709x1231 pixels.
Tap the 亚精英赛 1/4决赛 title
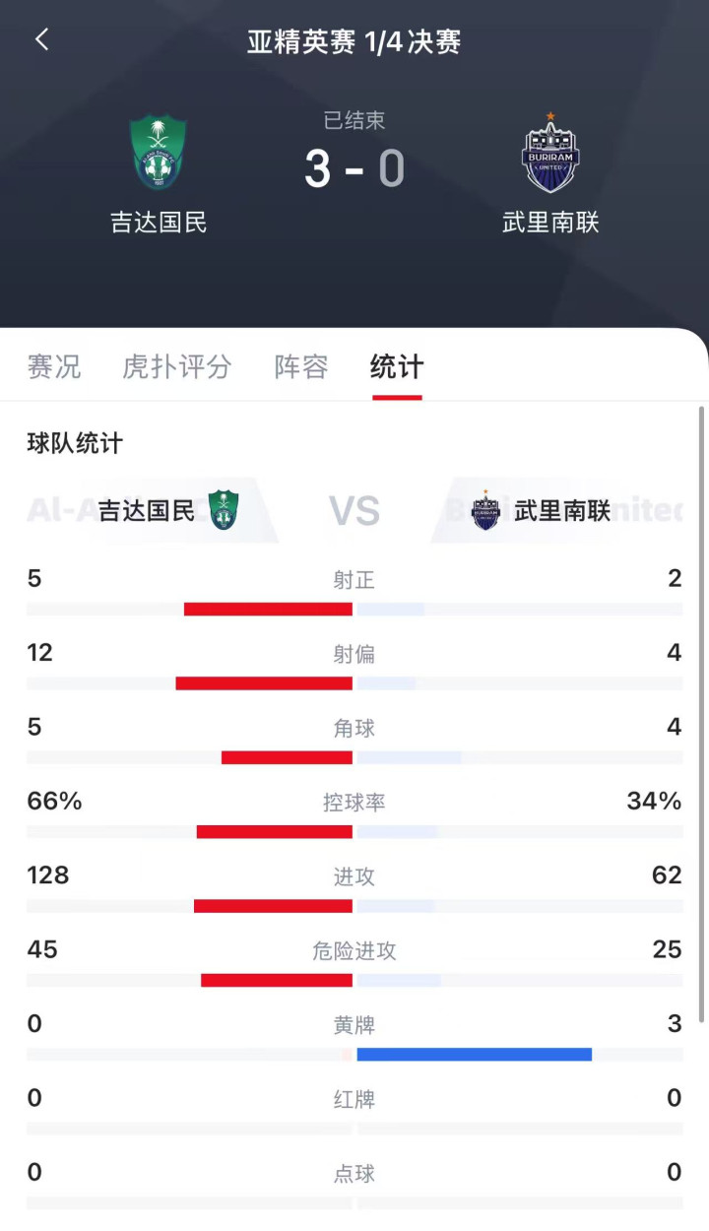pos(354,41)
